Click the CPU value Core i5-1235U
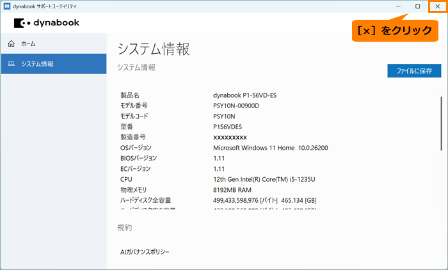 tap(264, 179)
